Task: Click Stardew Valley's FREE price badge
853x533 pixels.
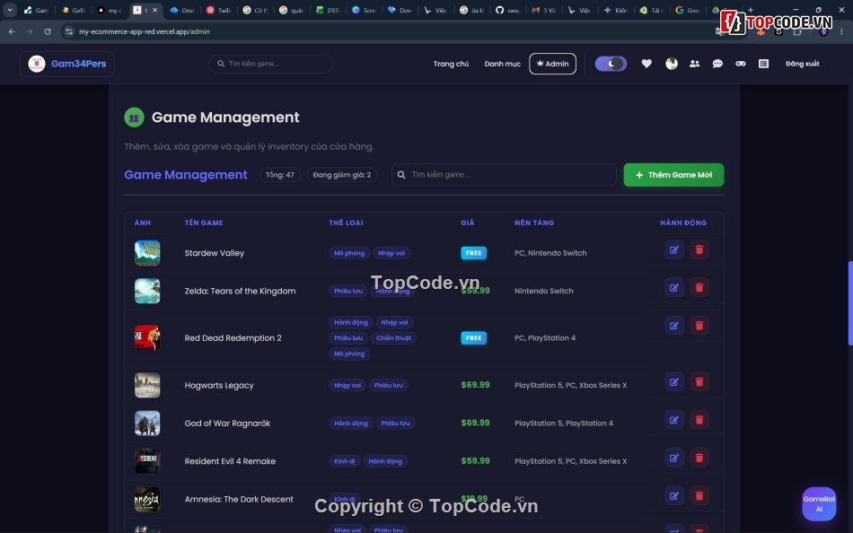Action: coord(473,253)
